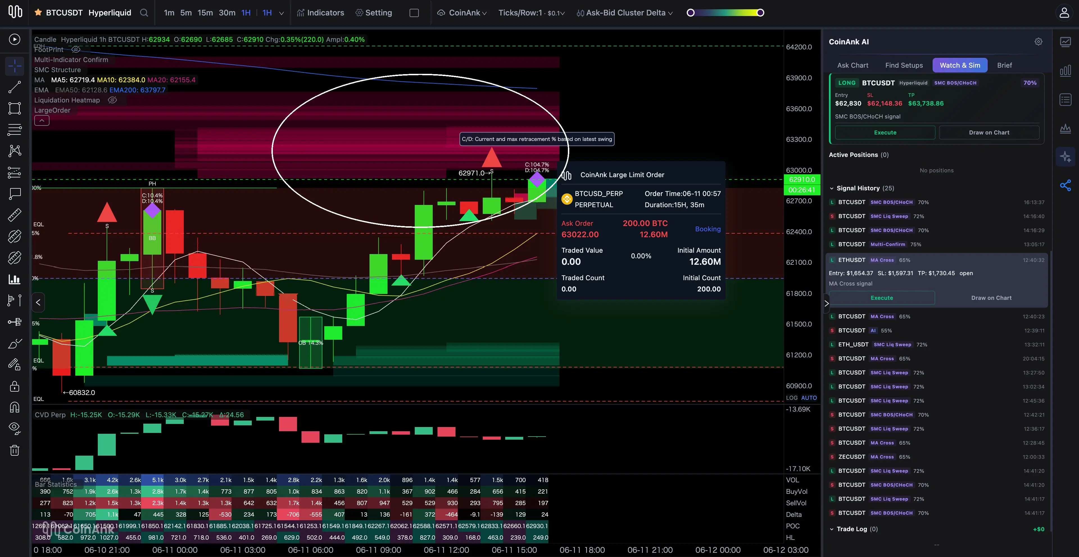Image resolution: width=1079 pixels, height=557 pixels.
Task: Open the user account icon
Action: point(1064,13)
